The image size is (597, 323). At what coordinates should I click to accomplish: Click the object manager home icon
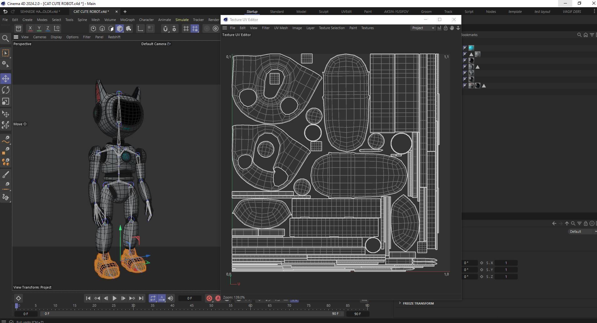pyautogui.click(x=586, y=35)
